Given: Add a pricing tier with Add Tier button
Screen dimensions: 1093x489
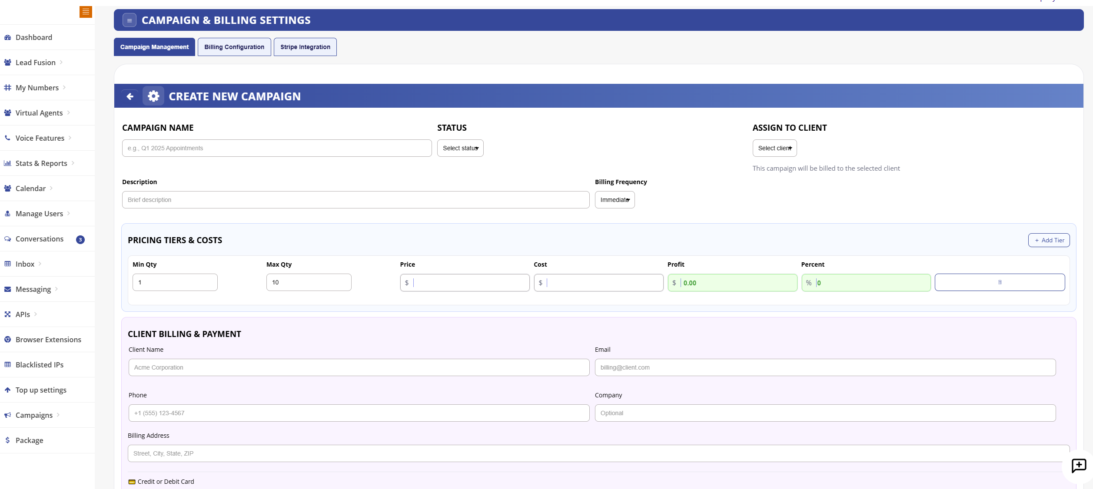Looking at the screenshot, I should click(1049, 240).
